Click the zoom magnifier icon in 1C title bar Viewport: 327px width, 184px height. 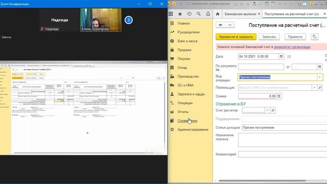tap(298, 4)
